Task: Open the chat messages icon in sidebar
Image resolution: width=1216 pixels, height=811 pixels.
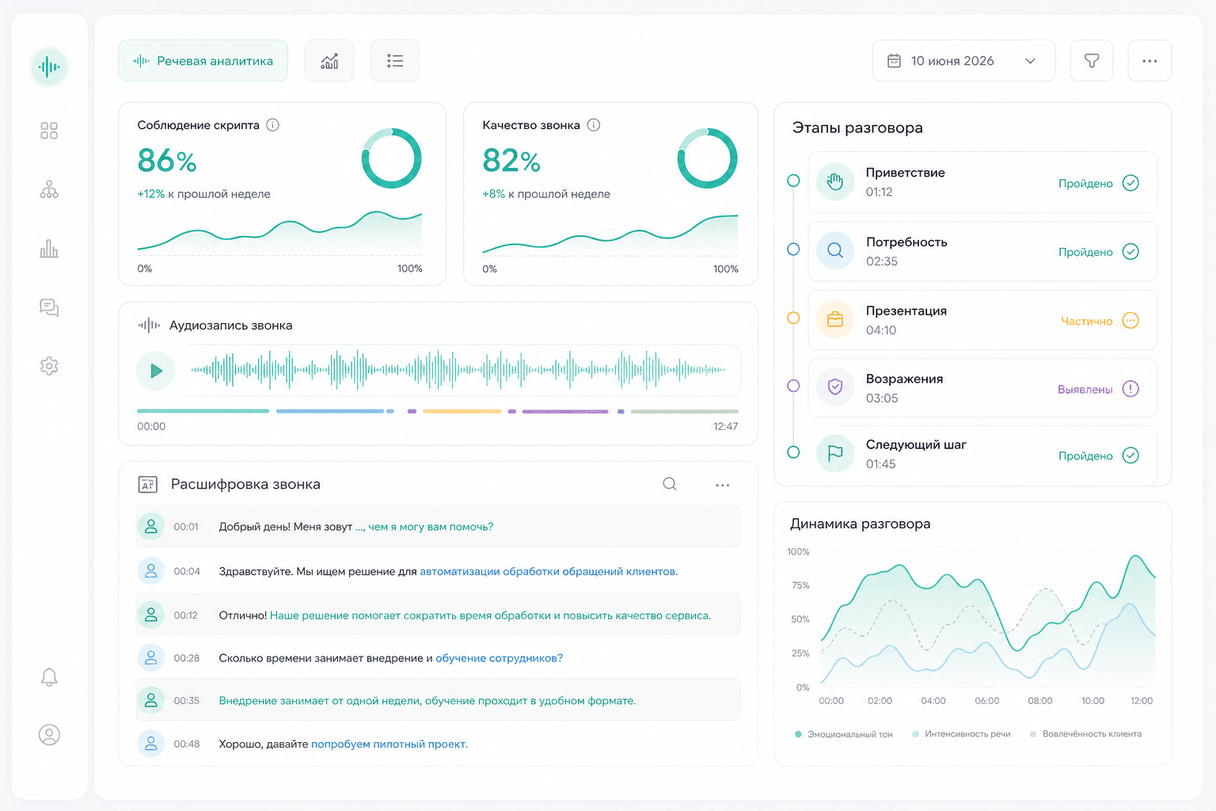Action: click(49, 307)
